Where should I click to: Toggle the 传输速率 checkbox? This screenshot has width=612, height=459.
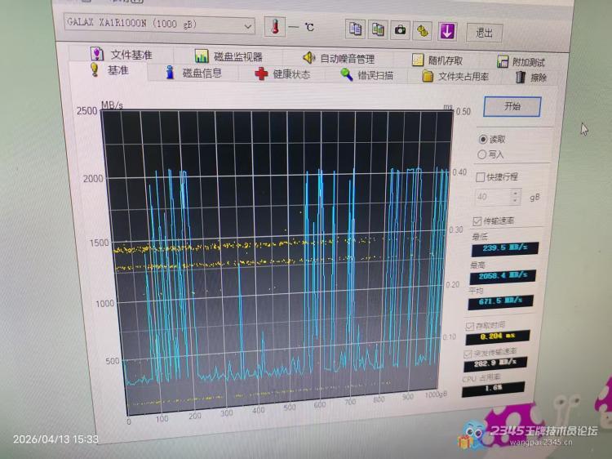pos(477,221)
